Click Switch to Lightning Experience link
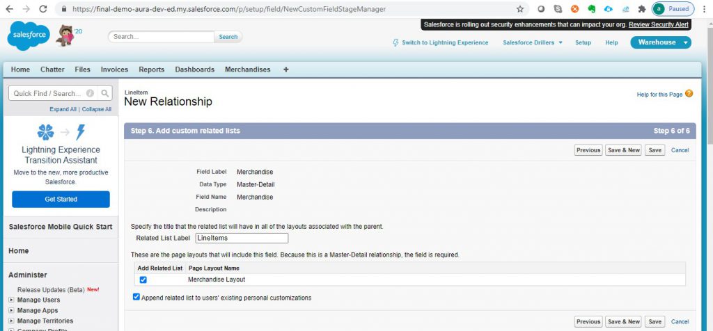Viewport: 713px width, 331px height. pos(440,42)
